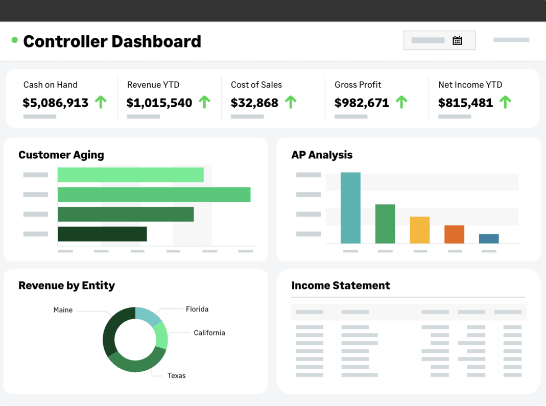Select the Cost of Sales trend arrow
This screenshot has height=406, width=546.
tap(291, 102)
